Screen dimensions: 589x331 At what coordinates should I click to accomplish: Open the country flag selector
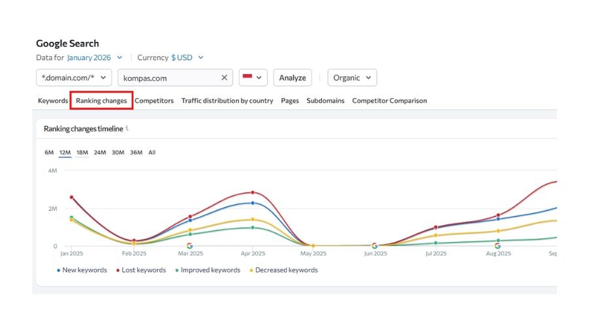[x=253, y=78]
